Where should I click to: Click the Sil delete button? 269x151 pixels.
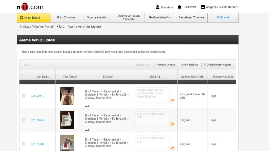pos(27,65)
